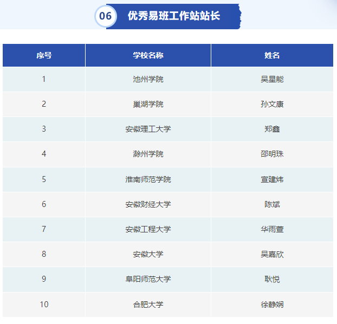Image resolution: width=337 pixels, height=324 pixels.
Task: Select the 安徽理工大学 cell
Action: pos(148,129)
